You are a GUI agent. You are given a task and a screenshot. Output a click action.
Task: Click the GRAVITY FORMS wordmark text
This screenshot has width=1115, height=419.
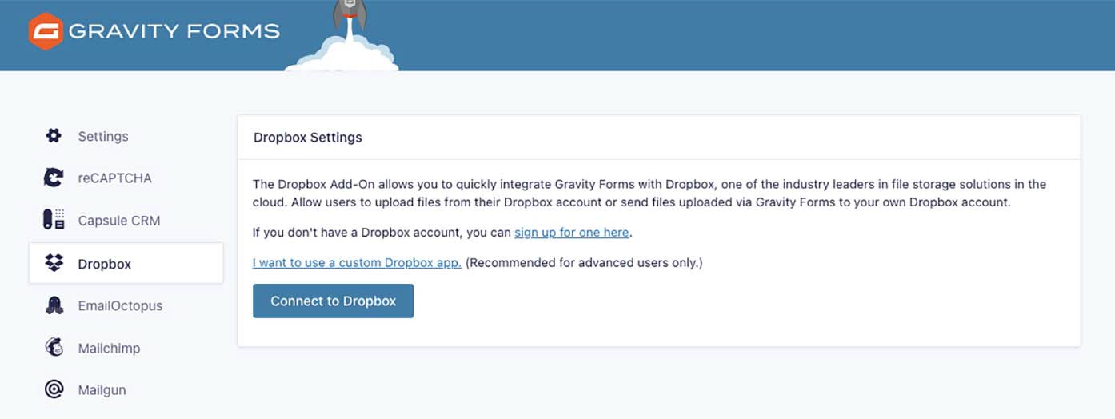174,32
